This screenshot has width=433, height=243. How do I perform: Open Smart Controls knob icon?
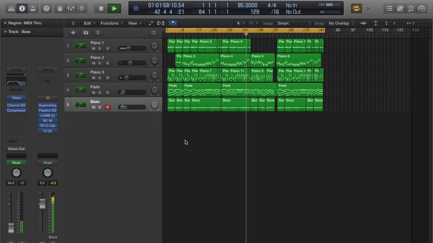pyautogui.click(x=60, y=9)
